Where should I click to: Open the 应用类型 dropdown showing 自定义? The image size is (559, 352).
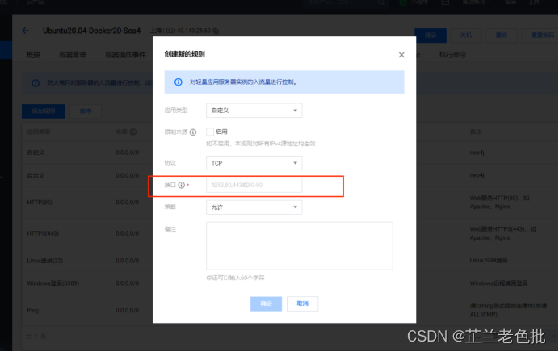254,111
